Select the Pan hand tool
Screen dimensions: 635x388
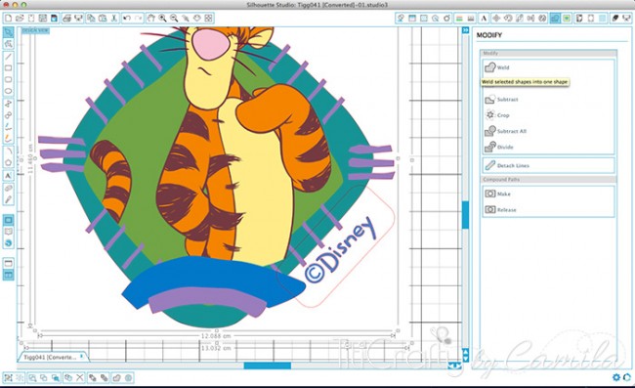(x=151, y=19)
